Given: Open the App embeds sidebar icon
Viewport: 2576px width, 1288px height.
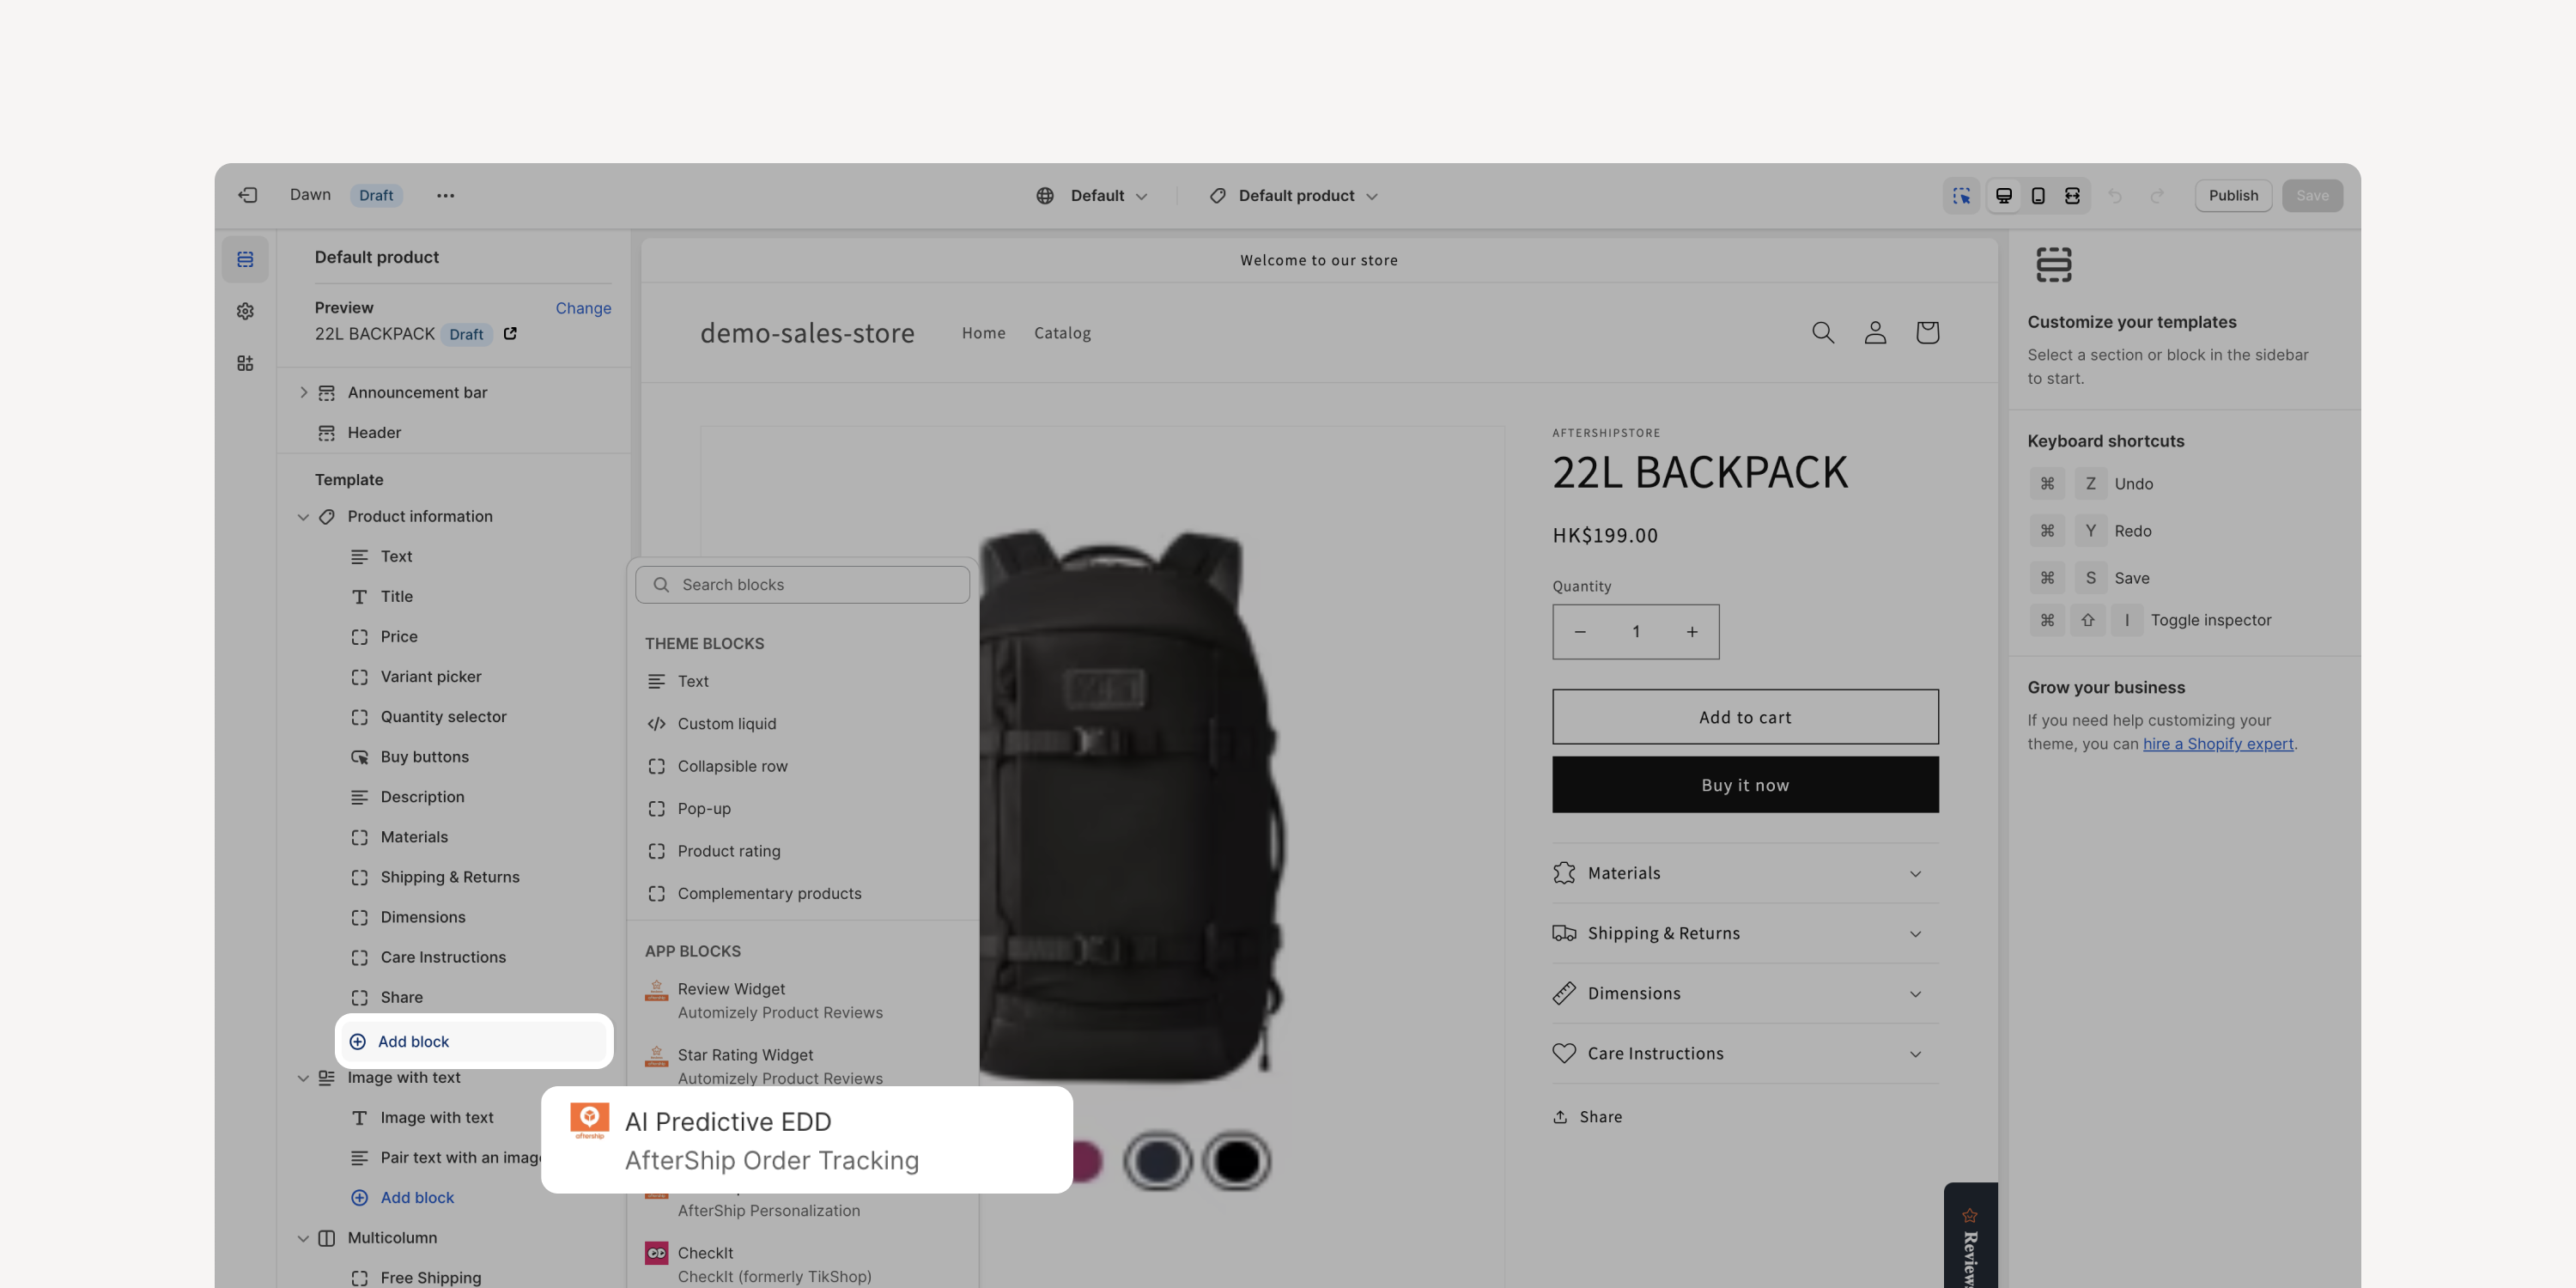Looking at the screenshot, I should pyautogui.click(x=245, y=363).
